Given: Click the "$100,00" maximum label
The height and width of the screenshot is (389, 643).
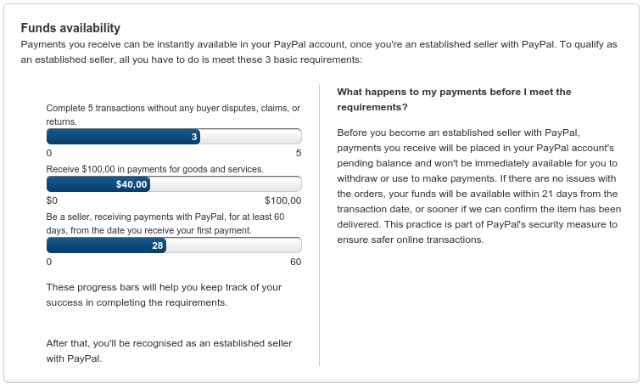Looking at the screenshot, I should [282, 200].
